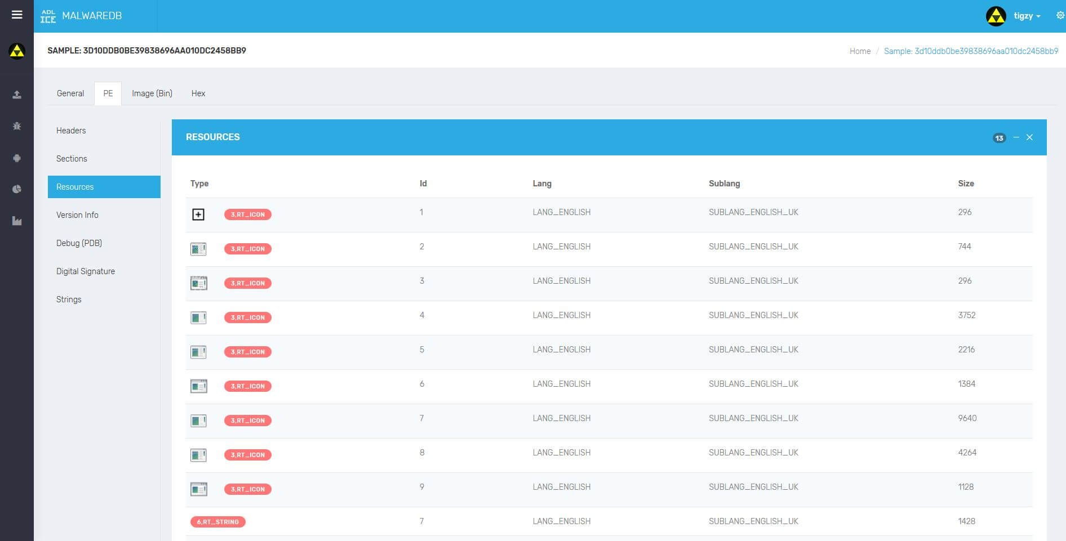The image size is (1066, 541).
Task: Close the RESOURCES panel
Action: [1029, 137]
